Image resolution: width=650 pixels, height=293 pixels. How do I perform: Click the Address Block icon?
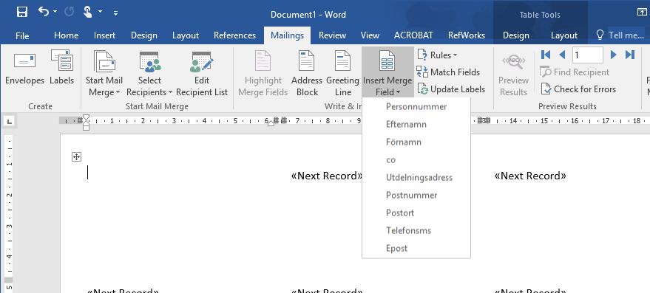pyautogui.click(x=306, y=61)
